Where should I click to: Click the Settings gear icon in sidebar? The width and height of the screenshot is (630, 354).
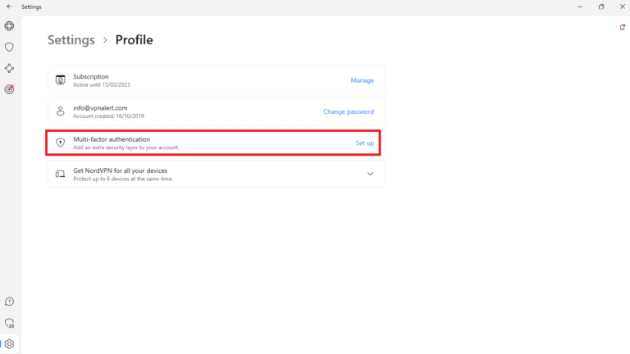pyautogui.click(x=9, y=344)
